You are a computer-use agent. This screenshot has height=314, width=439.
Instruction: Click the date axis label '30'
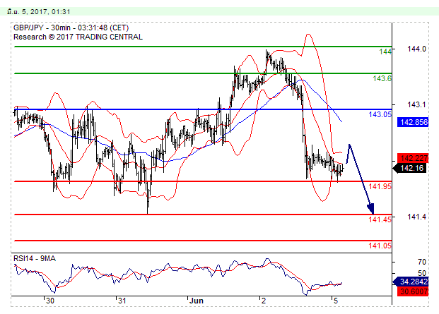click(49, 301)
